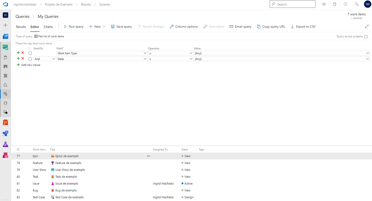The height and width of the screenshot is (201, 372).
Task: Open Test Plans flask icon in sidebar
Action: point(5,144)
